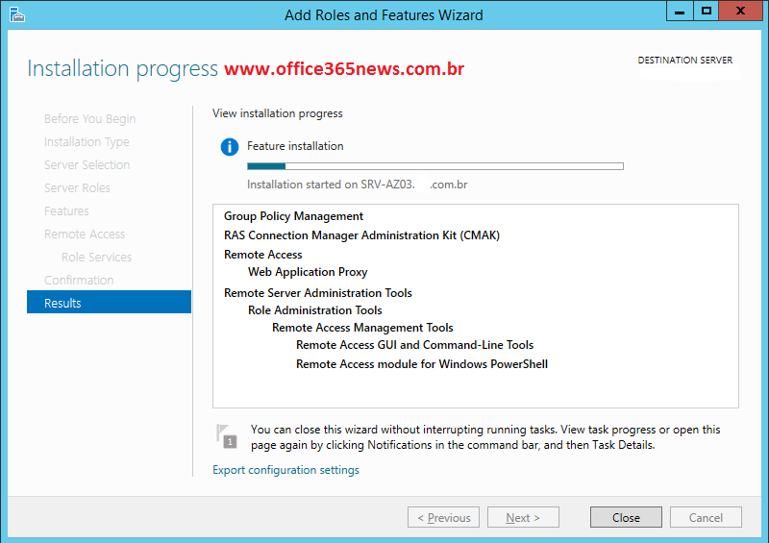This screenshot has width=769, height=543.
Task: Select Remote Access Management Tools entry
Action: (x=362, y=327)
